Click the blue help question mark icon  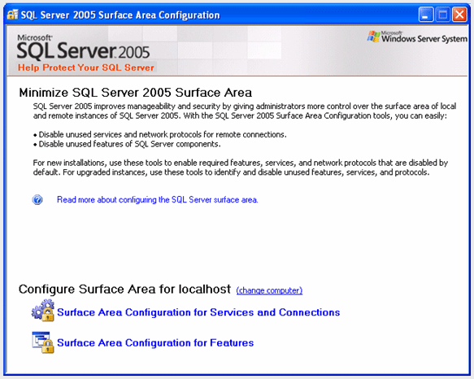tap(37, 199)
